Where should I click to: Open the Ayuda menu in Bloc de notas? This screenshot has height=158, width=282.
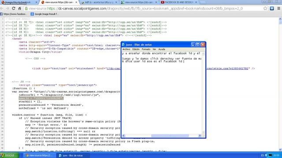tap(162, 49)
